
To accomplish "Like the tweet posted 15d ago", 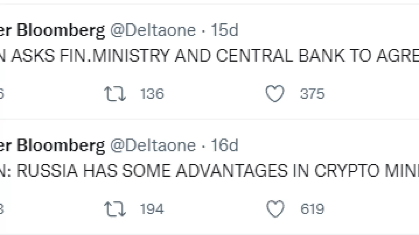I will click(x=275, y=94).
